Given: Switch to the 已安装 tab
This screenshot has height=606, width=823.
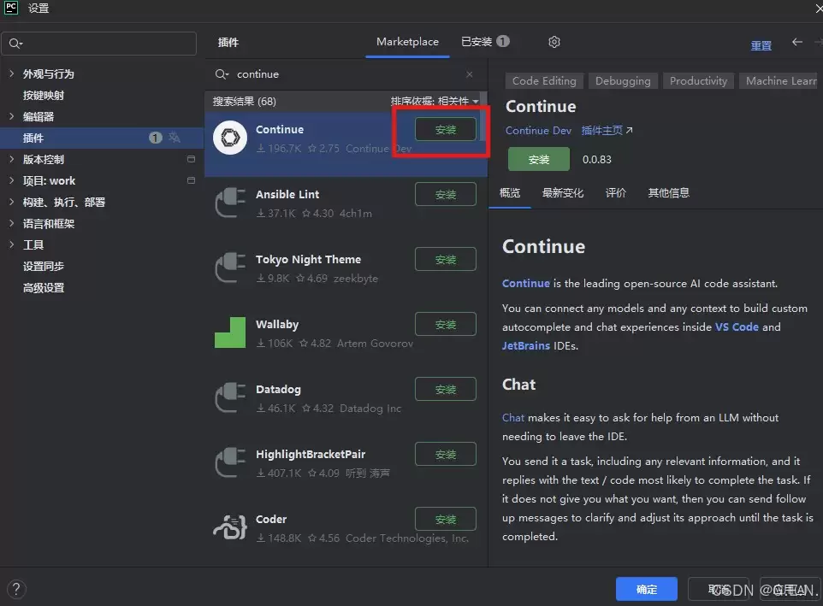Looking at the screenshot, I should [485, 42].
